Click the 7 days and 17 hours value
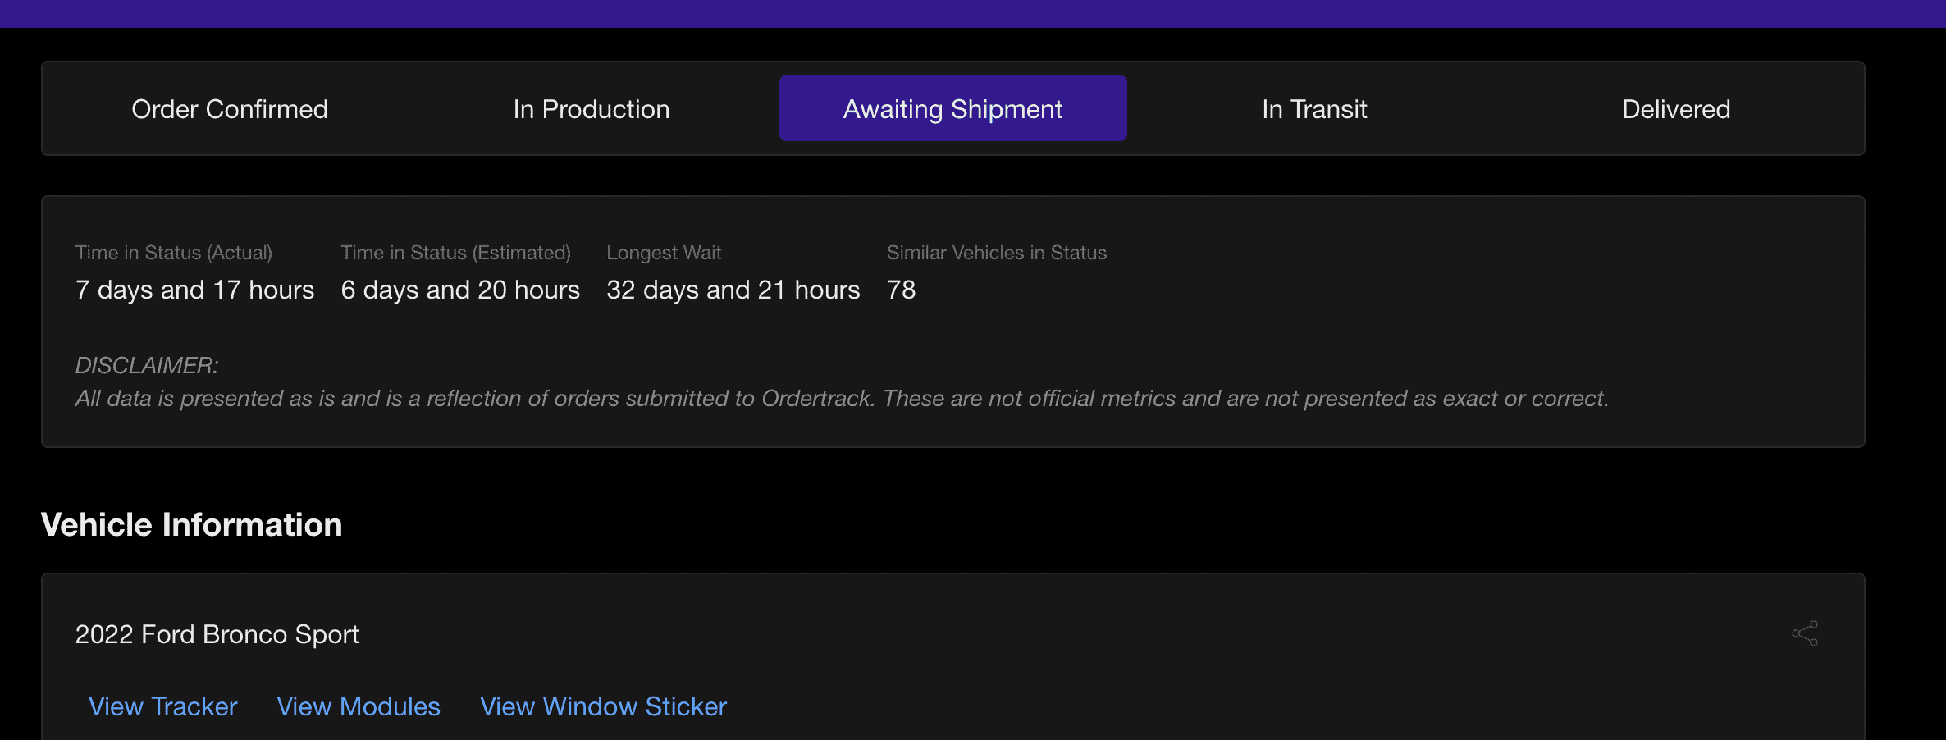The width and height of the screenshot is (1946, 740). pyautogui.click(x=194, y=290)
